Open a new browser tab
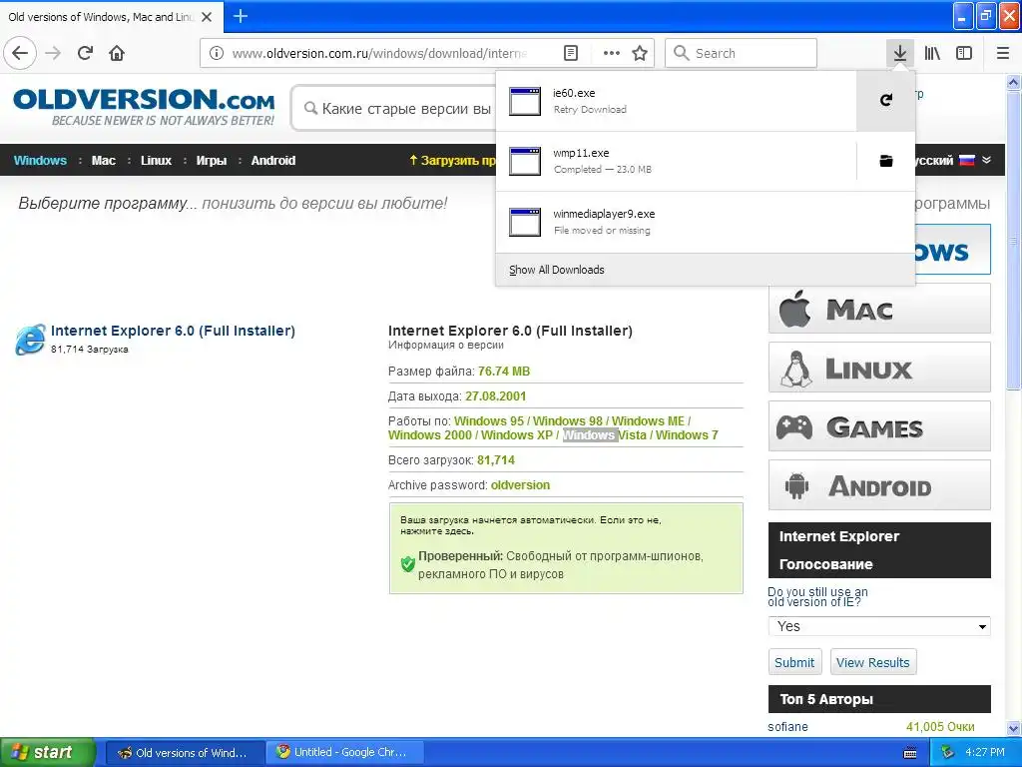The image size is (1022, 767). (x=241, y=16)
